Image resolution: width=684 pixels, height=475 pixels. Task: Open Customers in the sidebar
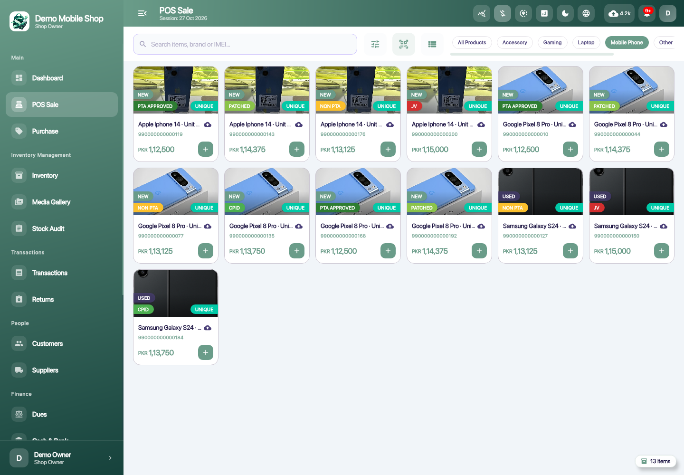point(62,343)
